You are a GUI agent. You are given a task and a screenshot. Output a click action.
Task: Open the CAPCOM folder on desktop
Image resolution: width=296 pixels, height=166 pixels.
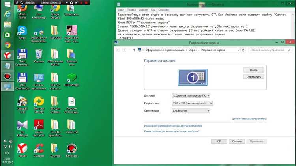click(55, 32)
